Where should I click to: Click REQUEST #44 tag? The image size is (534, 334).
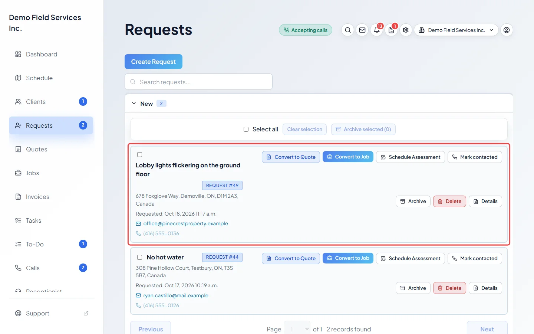click(x=222, y=257)
